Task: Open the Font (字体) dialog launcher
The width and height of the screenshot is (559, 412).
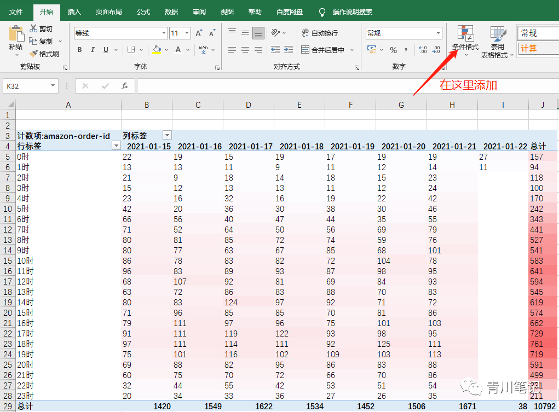Action: point(217,67)
